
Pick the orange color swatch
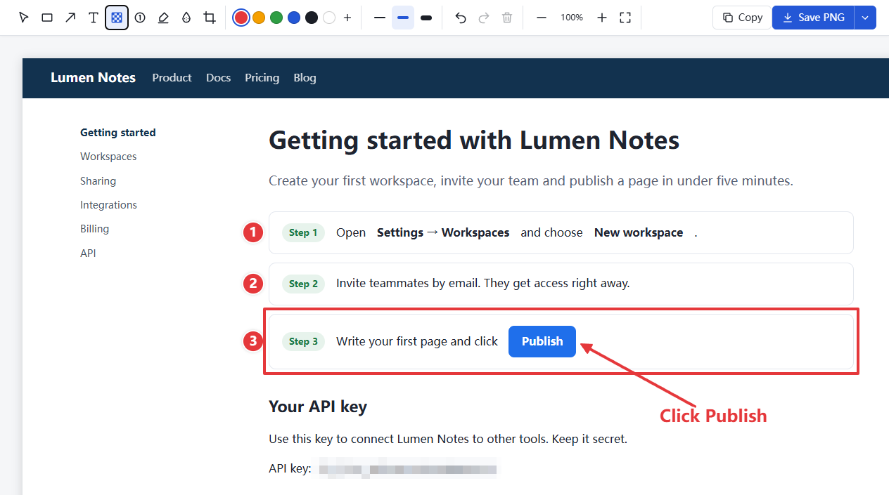[x=259, y=18]
